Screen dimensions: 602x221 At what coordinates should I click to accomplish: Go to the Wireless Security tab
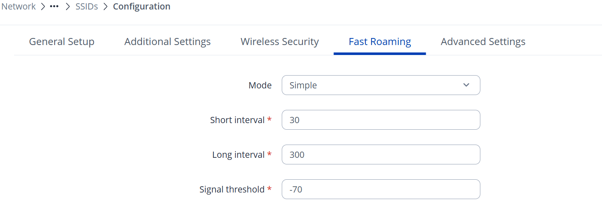pos(280,42)
